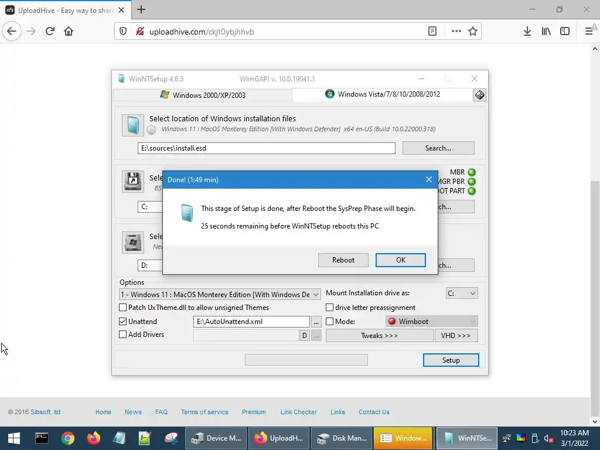Click the insecure connection lock icon
Viewport: 600px width, 450px height.
[139, 32]
